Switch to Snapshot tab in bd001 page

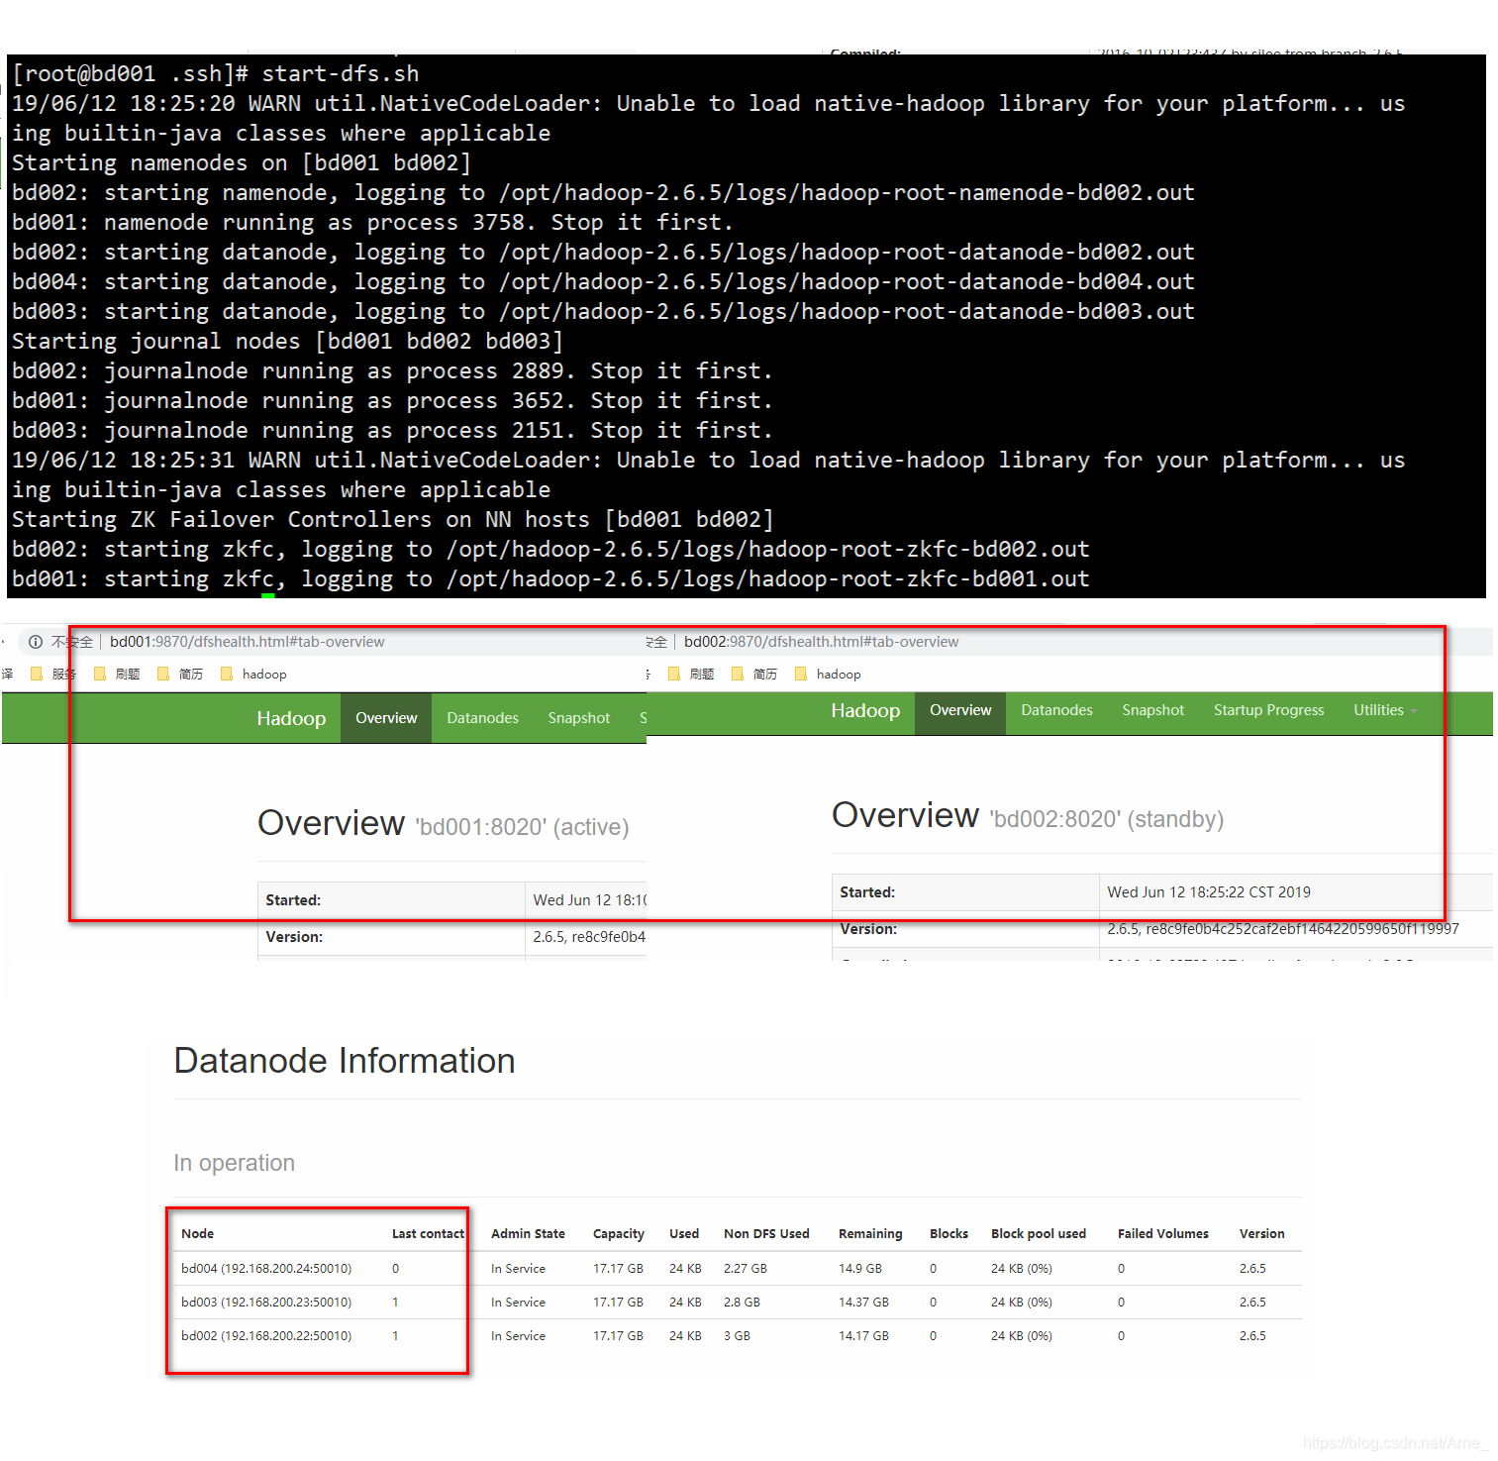(579, 718)
